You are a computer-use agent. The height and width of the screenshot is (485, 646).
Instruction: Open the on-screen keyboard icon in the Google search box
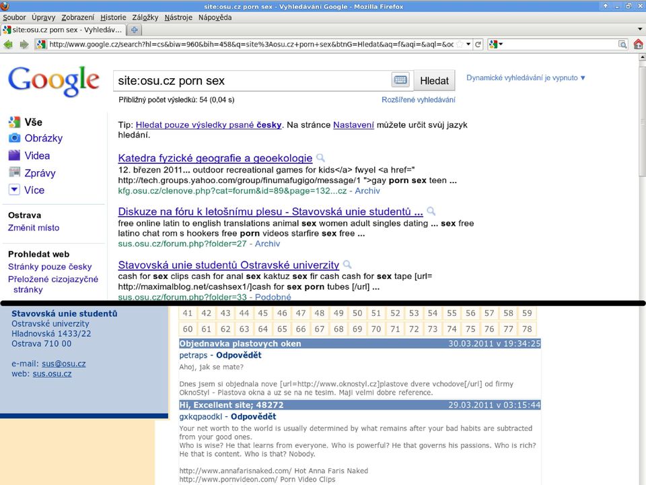(400, 80)
